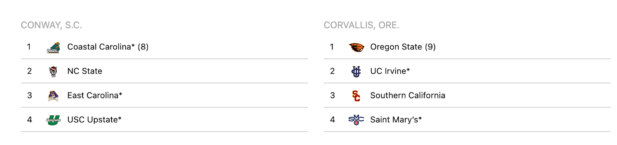Select the Saint Mary's* team name
Screen dimensions: 617x145
point(396,120)
